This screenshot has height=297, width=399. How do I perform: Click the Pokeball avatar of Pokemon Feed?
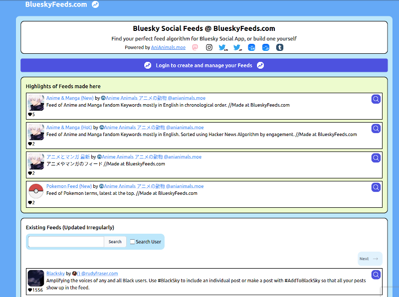(x=36, y=191)
